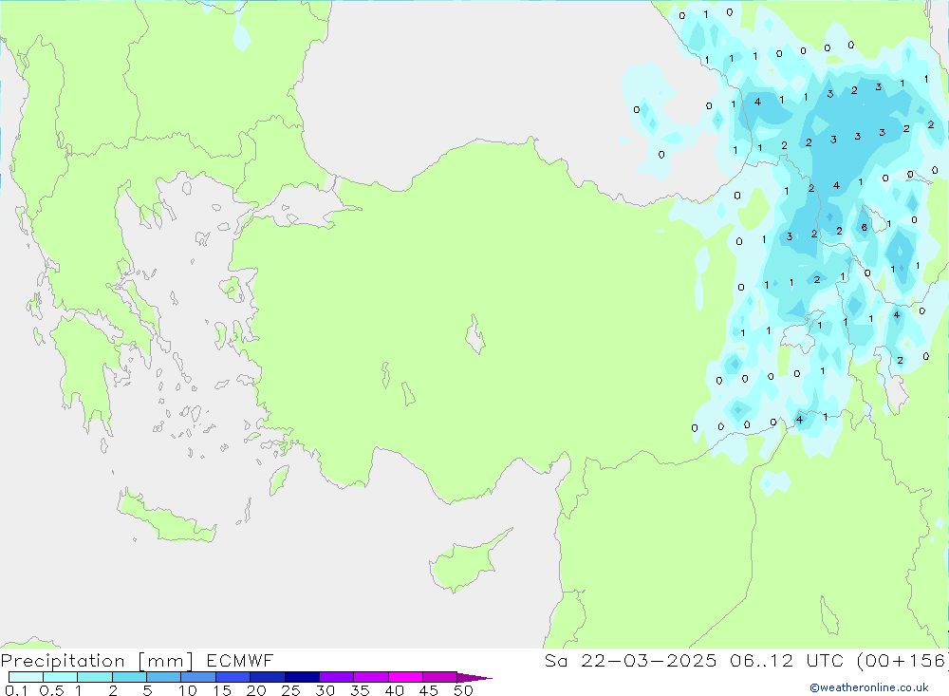Click the '25' legend tick label

291,690
